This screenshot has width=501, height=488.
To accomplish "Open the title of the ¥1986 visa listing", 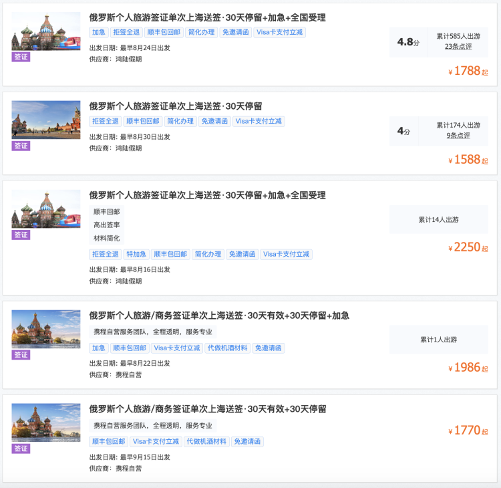I will pos(219,316).
